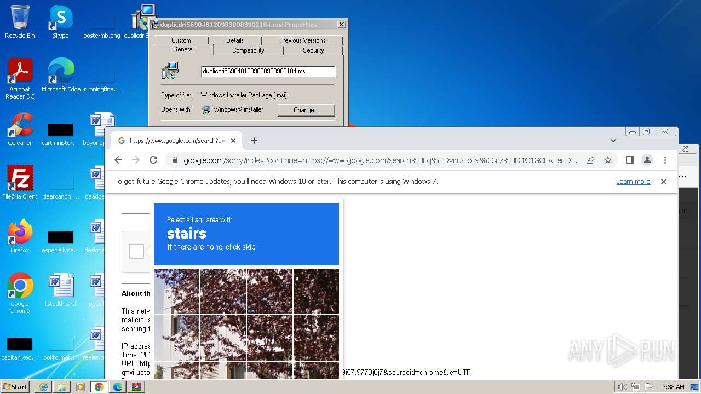Close the google.com/search tab
Screen dimensions: 701x394
(x=233, y=141)
